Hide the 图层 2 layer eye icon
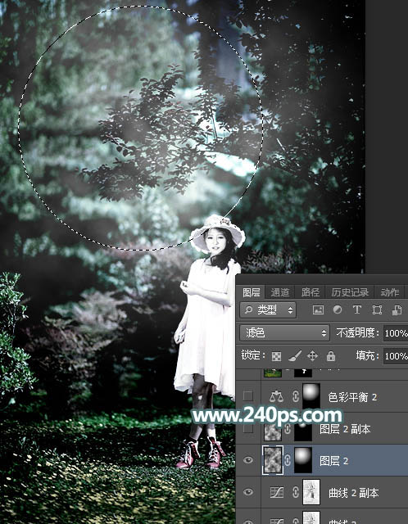Image resolution: width=408 pixels, height=524 pixels. click(x=247, y=460)
